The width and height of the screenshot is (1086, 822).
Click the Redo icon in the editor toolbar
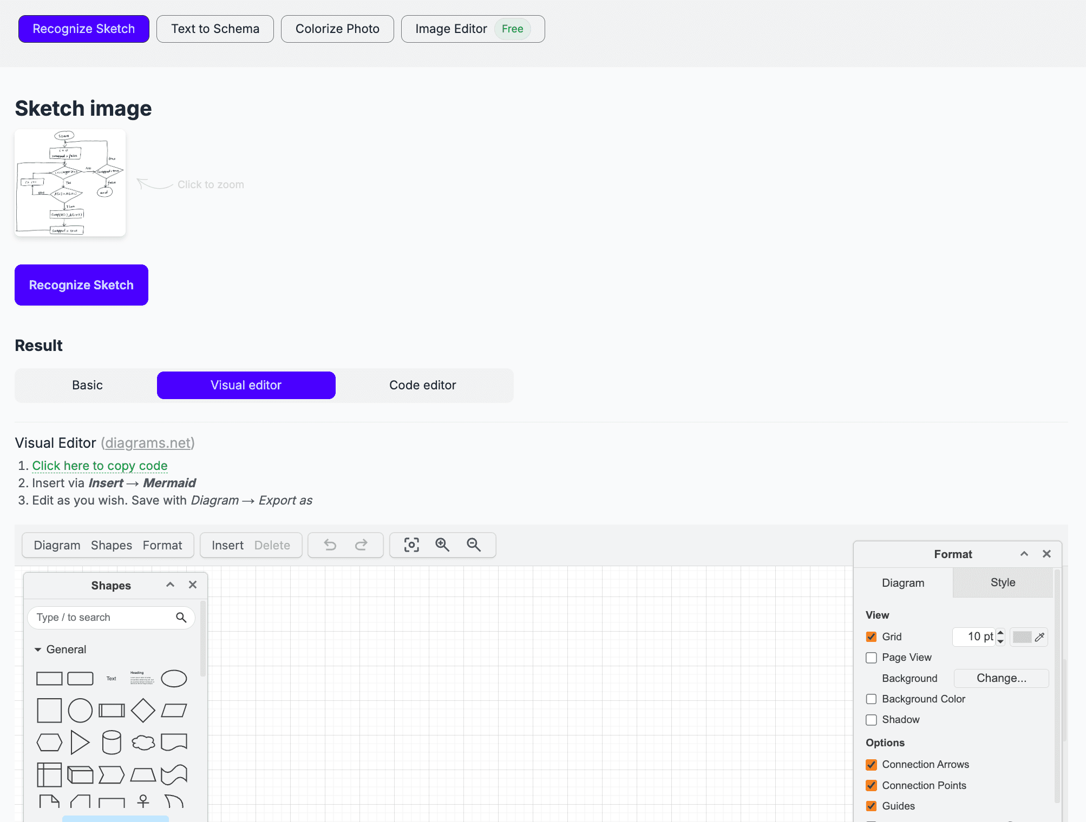[361, 545]
